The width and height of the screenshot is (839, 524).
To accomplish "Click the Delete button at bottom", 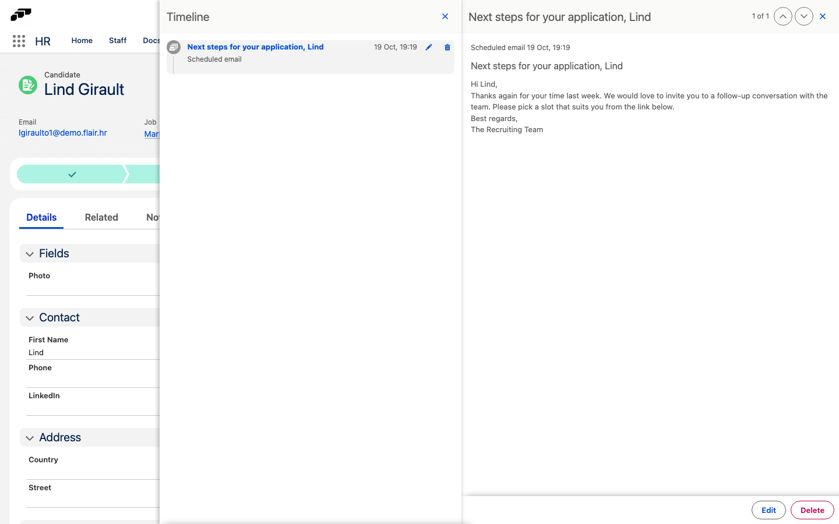I will [x=812, y=510].
